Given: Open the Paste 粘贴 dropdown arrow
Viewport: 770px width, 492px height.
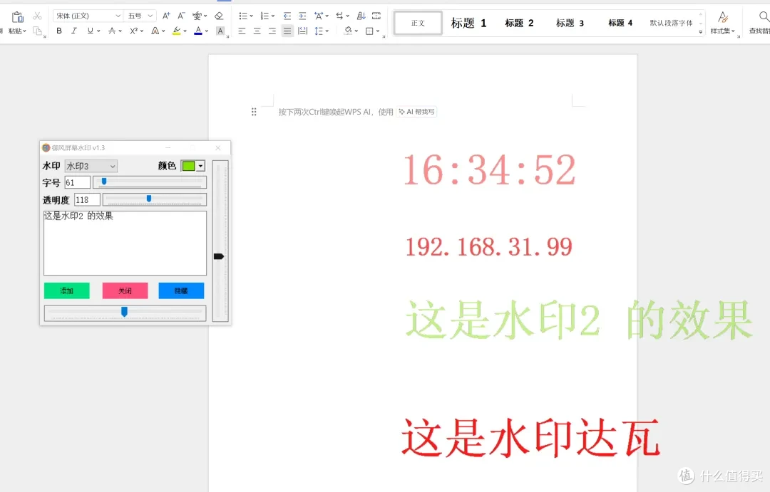Looking at the screenshot, I should click(24, 31).
